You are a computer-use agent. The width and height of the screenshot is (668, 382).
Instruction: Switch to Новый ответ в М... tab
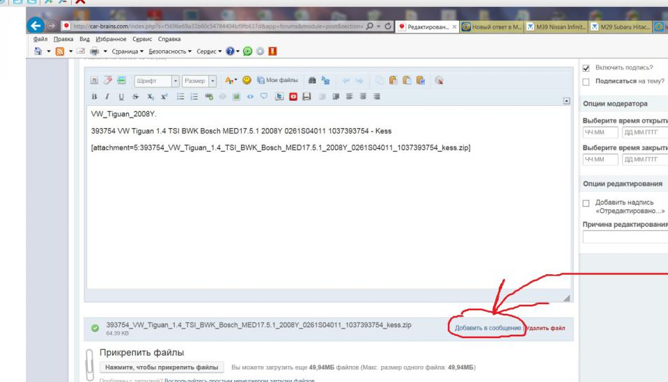click(x=492, y=27)
